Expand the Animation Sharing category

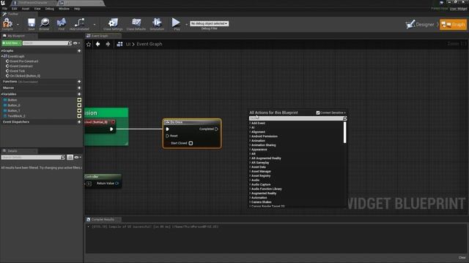point(250,145)
